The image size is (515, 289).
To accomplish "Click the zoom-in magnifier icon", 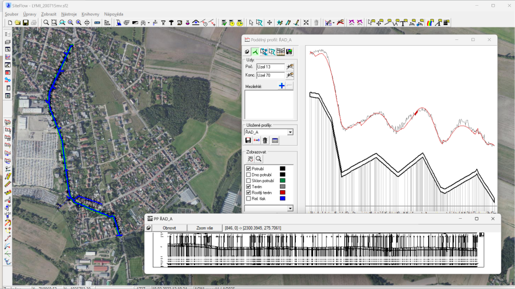I will pyautogui.click(x=78, y=23).
